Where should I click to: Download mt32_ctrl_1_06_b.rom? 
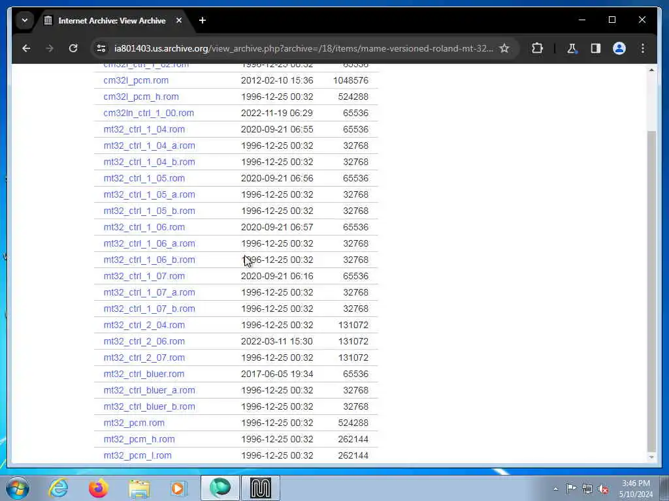click(x=150, y=260)
